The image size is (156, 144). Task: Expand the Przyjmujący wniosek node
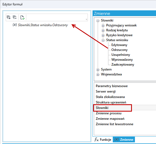(x=103, y=26)
